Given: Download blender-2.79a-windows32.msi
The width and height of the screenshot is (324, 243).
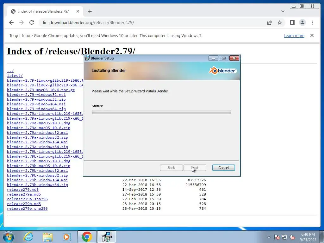Looking at the screenshot, I should pyautogui.click(x=37, y=133).
